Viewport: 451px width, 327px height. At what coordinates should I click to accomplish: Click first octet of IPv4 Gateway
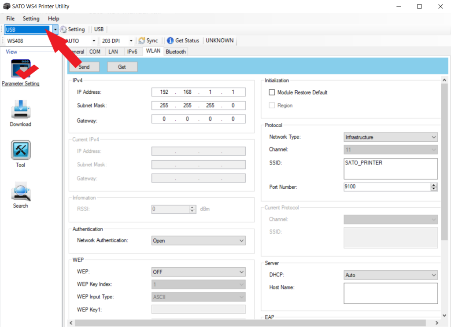coord(164,119)
